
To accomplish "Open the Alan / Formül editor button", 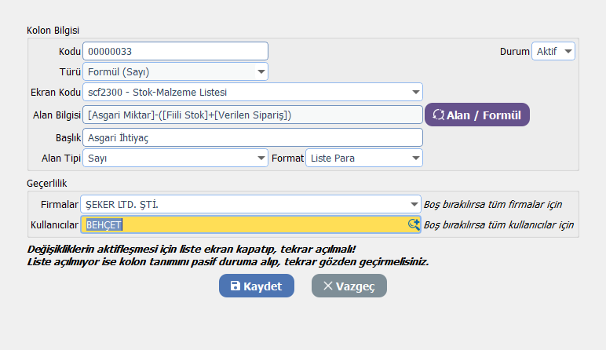I will point(477,115).
